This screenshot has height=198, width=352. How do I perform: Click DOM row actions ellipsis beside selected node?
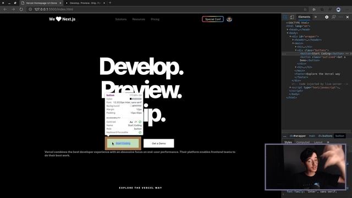click(x=284, y=54)
